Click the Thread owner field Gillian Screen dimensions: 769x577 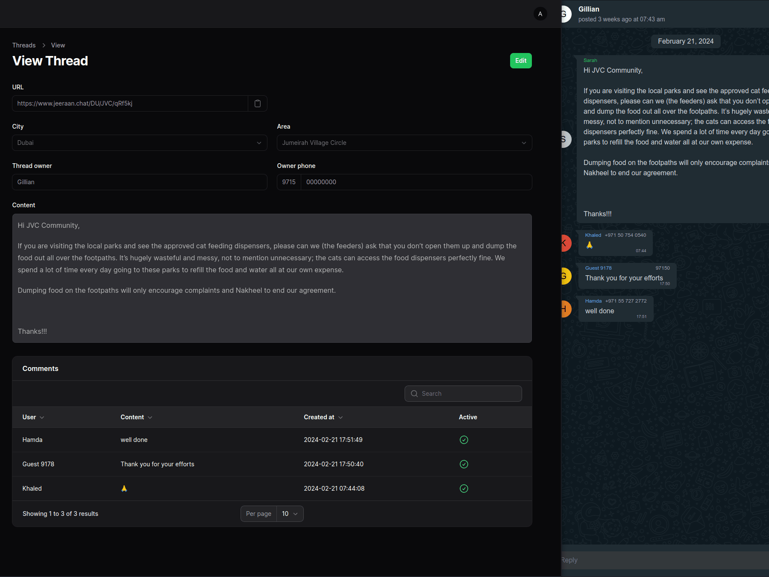pyautogui.click(x=140, y=182)
